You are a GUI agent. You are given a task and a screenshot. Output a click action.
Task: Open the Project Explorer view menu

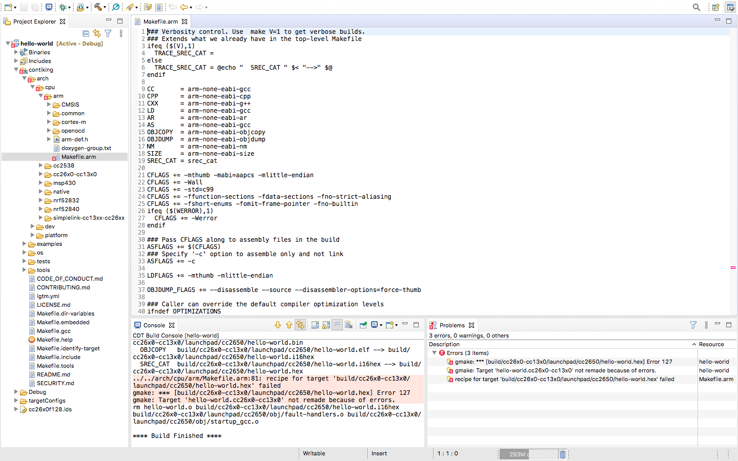pyautogui.click(x=121, y=33)
